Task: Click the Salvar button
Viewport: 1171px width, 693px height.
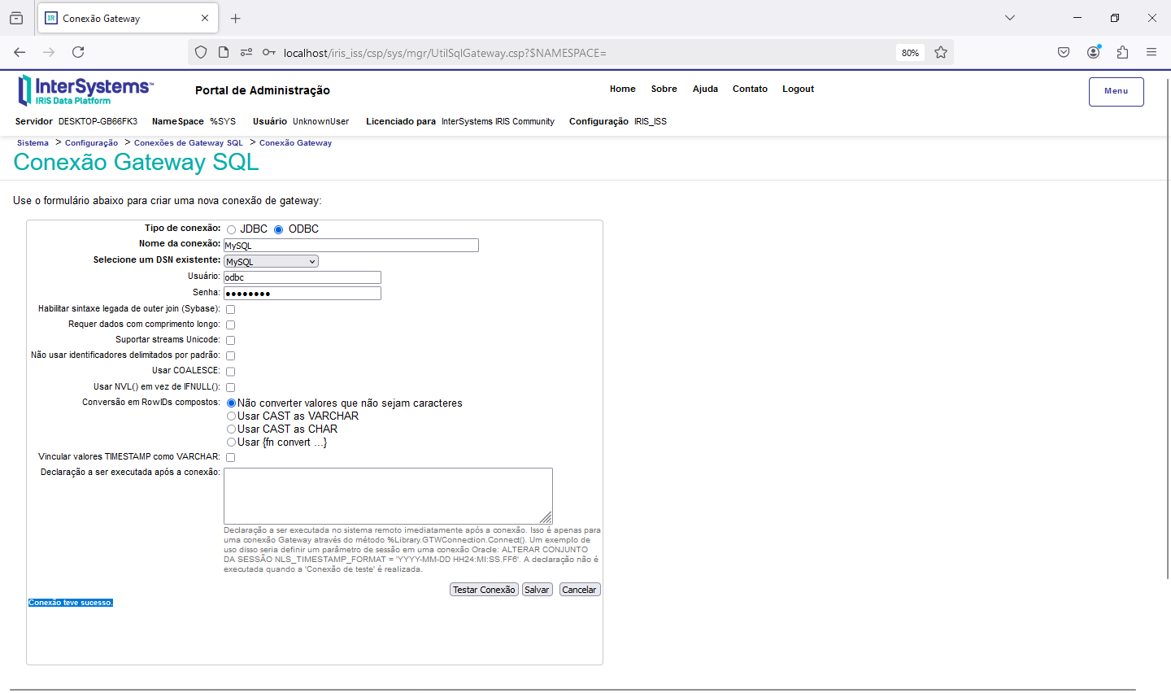Action: [x=537, y=590]
